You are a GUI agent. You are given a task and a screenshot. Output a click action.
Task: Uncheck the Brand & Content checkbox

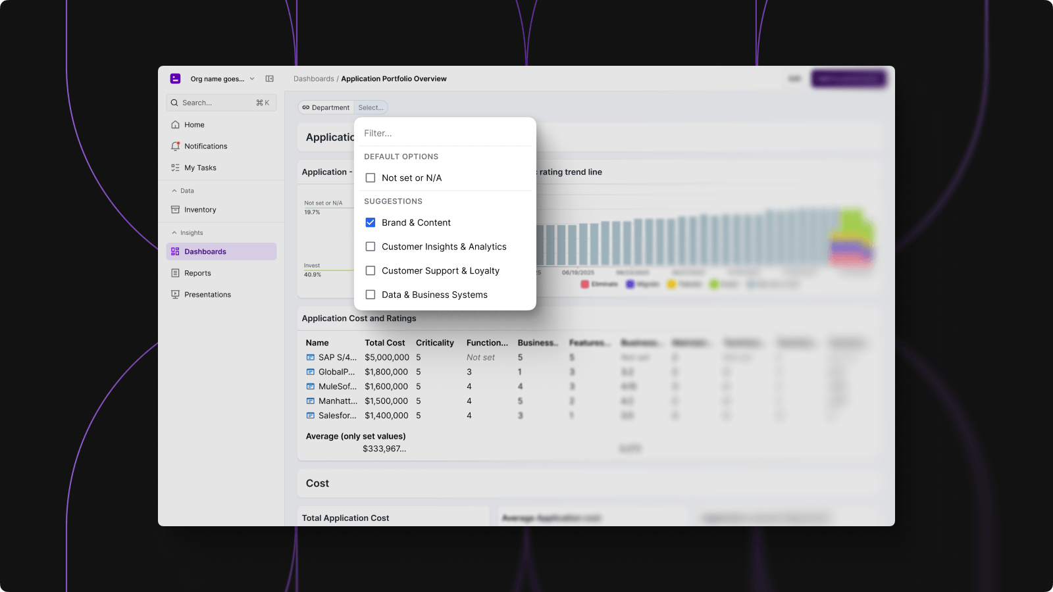371,223
